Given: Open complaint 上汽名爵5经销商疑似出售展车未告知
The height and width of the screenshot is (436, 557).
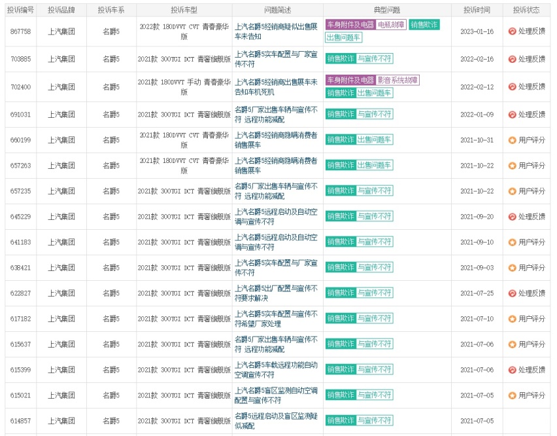Looking at the screenshot, I should coord(276,31).
